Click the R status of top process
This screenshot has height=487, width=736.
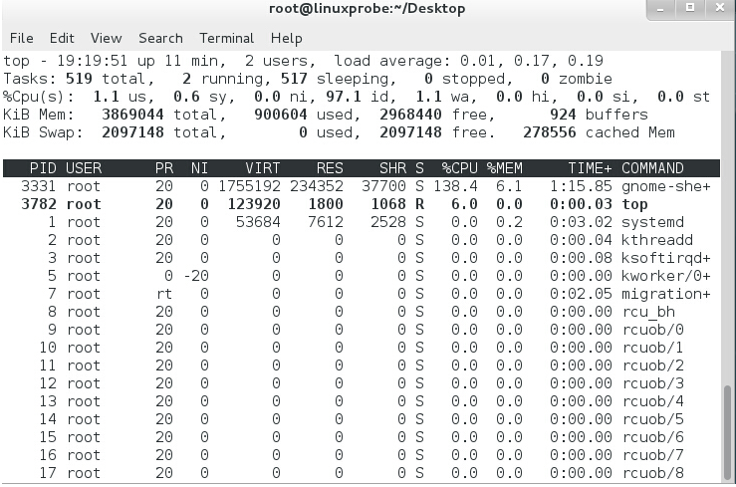tap(419, 204)
